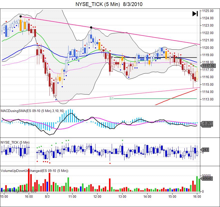Select the first black trendline anchor dot
The image size is (220, 207).
coord(20,17)
